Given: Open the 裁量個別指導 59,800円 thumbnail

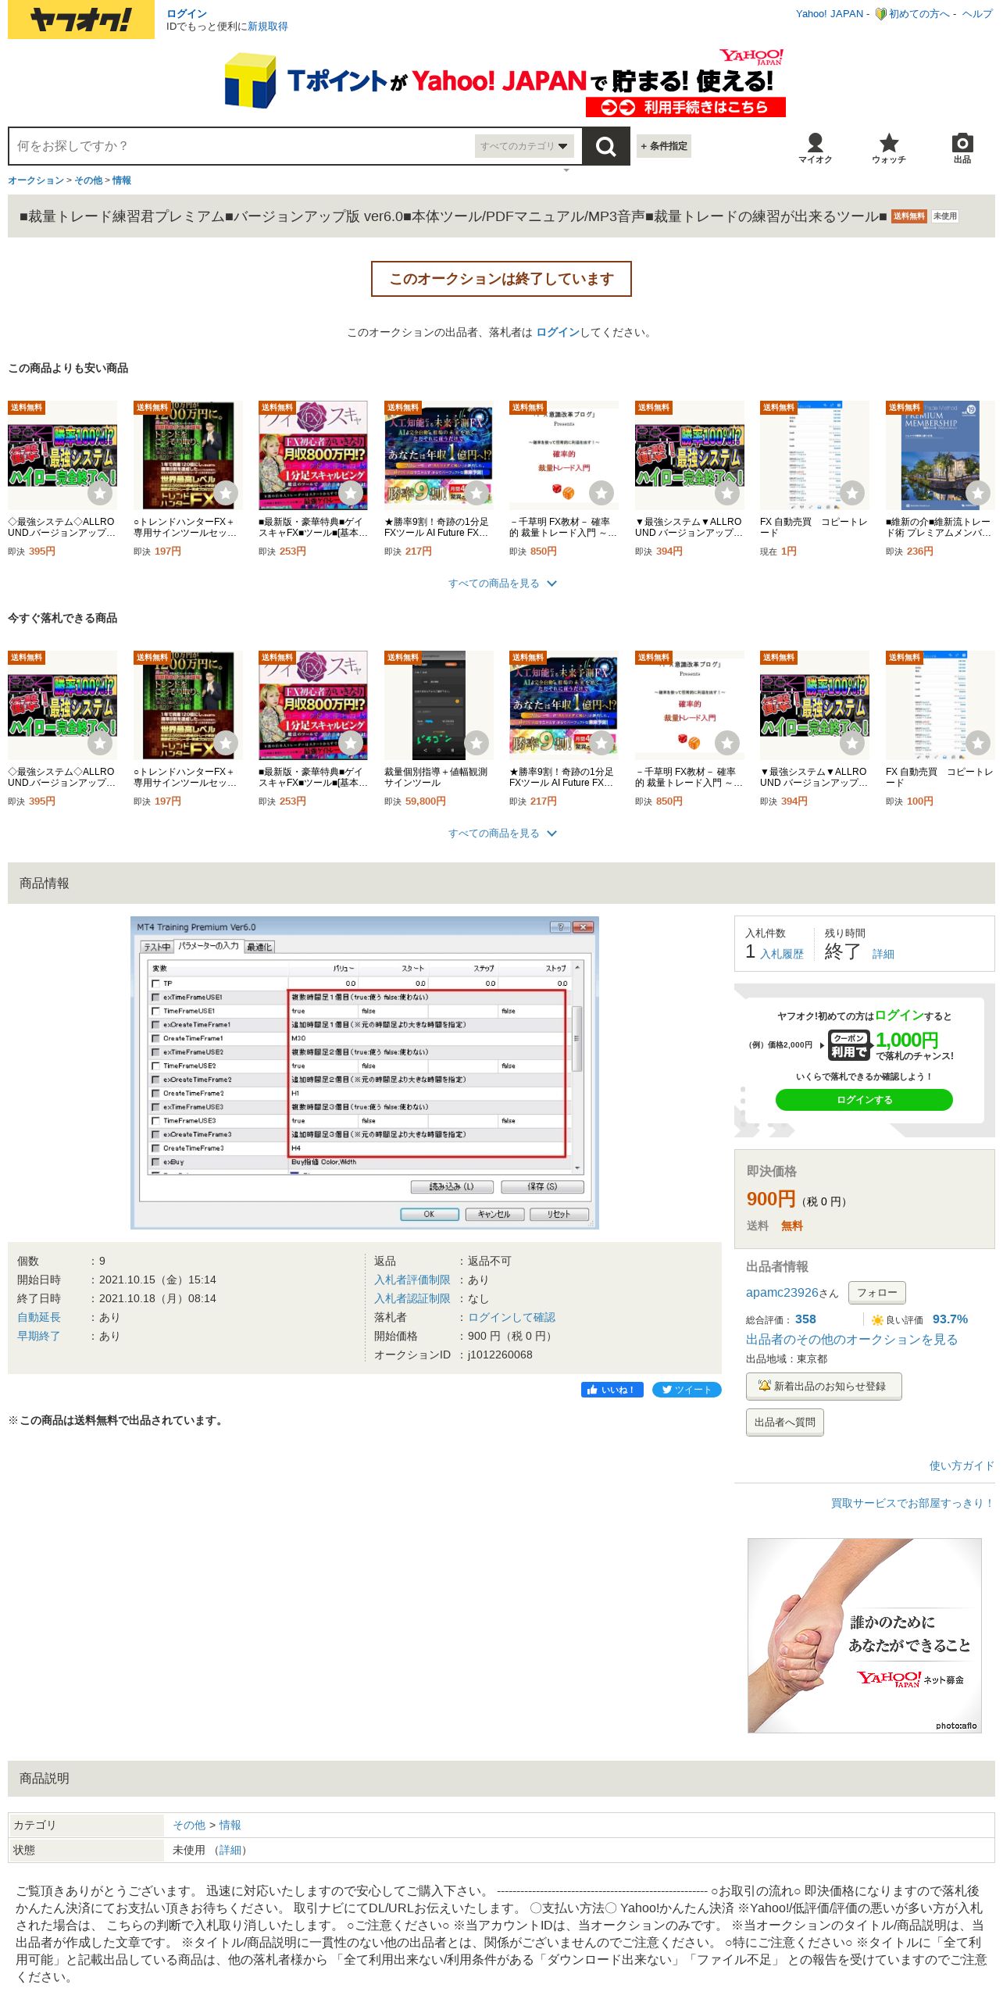Looking at the screenshot, I should (439, 705).
